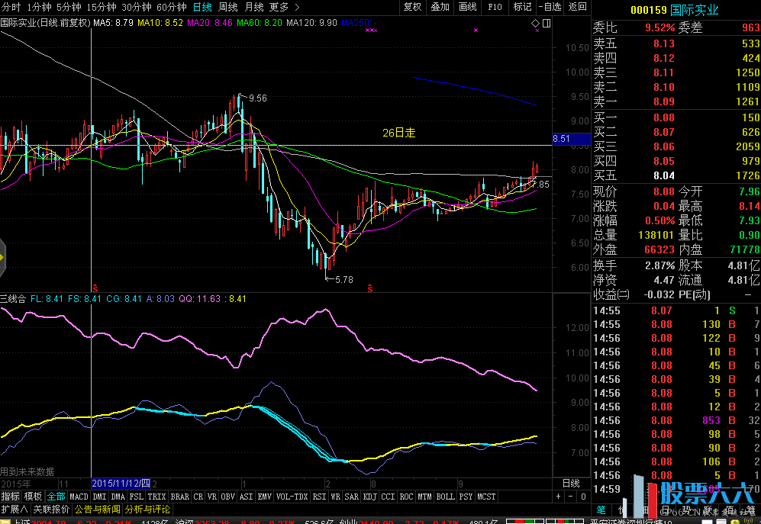Select the MACD indicator
761x524 pixels.
[x=79, y=497]
